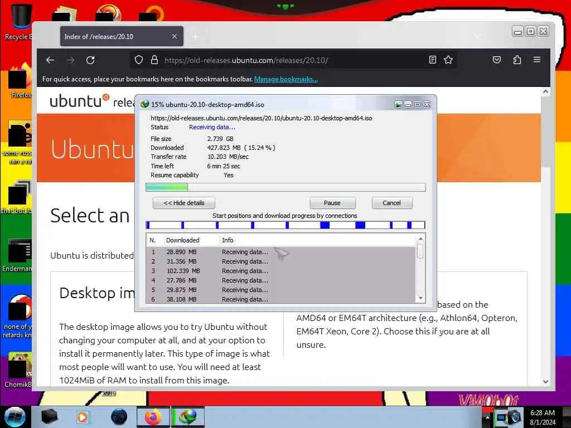Click the download URL text in dialog
Screen dimensions: 571x428
point(261,118)
